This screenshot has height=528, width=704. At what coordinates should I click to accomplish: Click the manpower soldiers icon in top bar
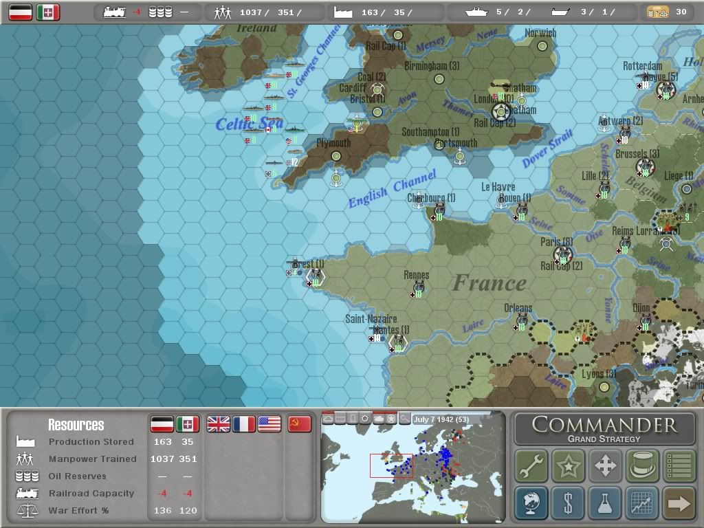pos(222,12)
